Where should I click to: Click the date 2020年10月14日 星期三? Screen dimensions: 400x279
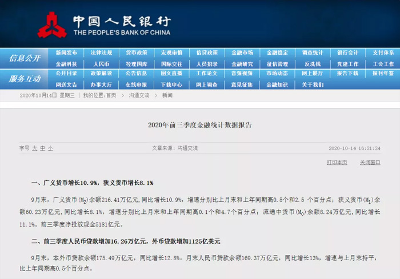[47, 95]
